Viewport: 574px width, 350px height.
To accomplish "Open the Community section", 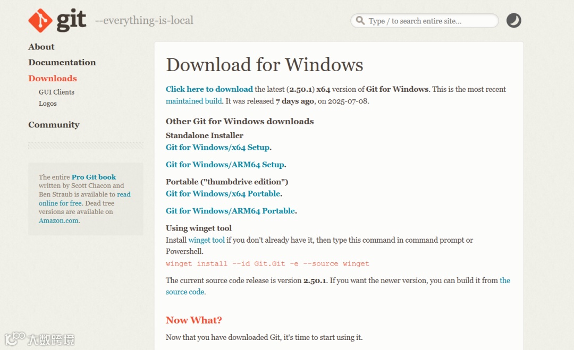I will click(x=54, y=125).
